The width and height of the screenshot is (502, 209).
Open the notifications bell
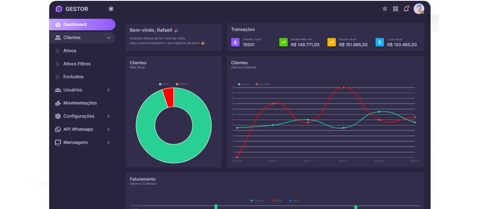(x=406, y=9)
